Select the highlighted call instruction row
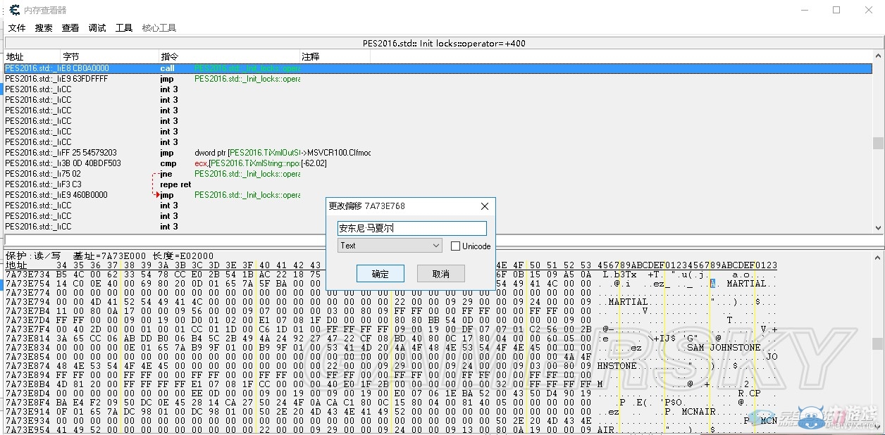The height and width of the screenshot is (435, 885). tap(438, 68)
